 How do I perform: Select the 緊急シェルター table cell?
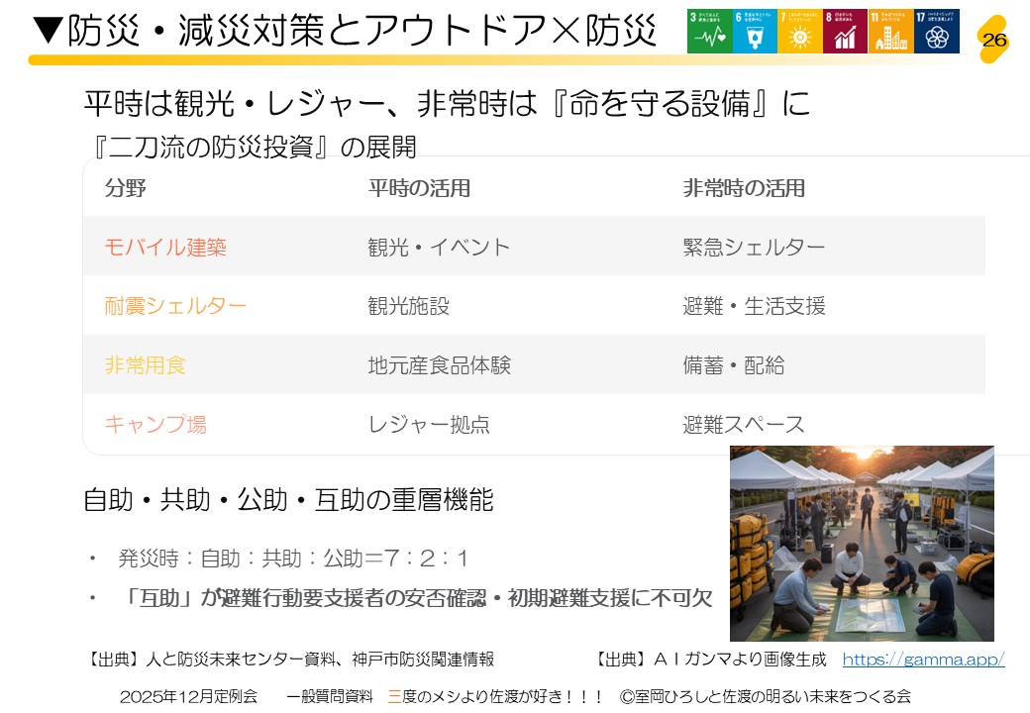click(754, 247)
